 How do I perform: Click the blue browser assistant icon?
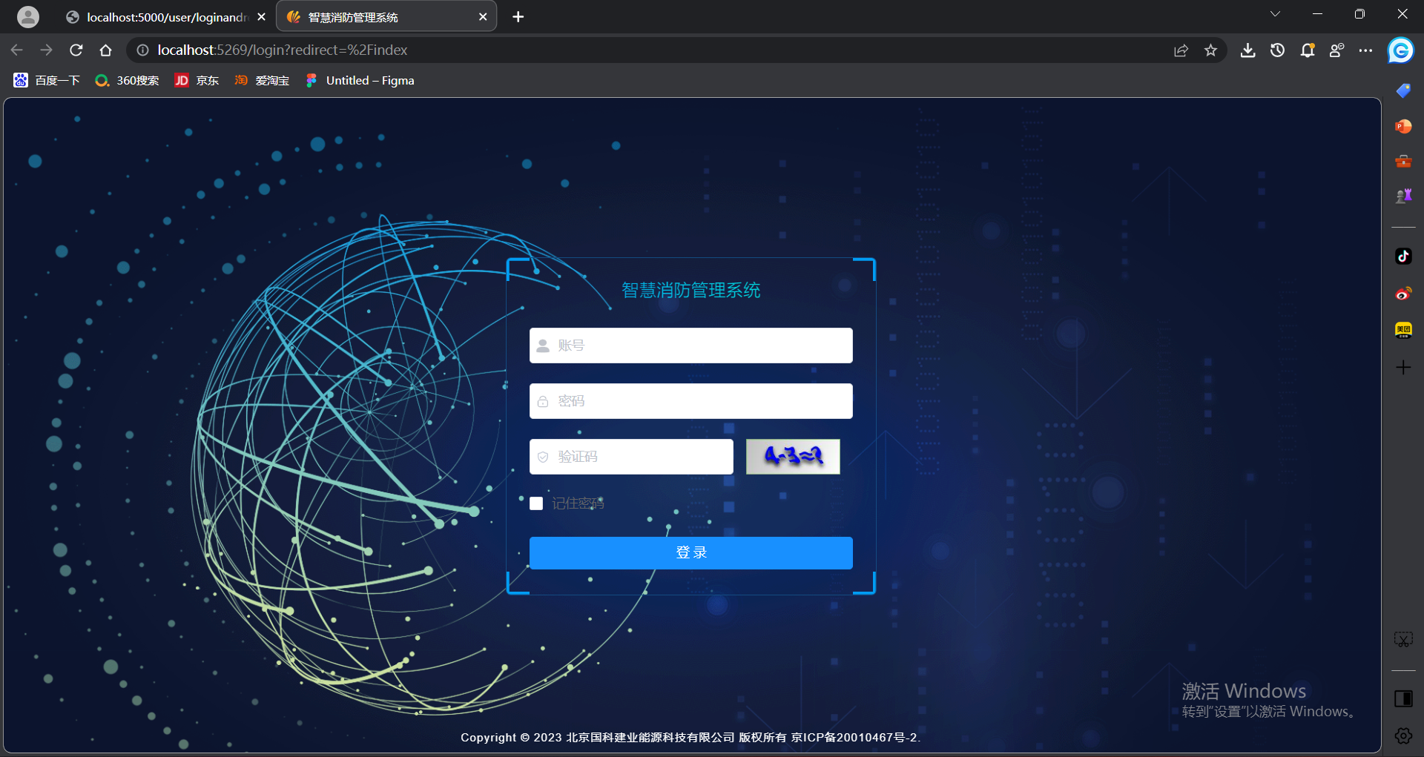coord(1401,50)
